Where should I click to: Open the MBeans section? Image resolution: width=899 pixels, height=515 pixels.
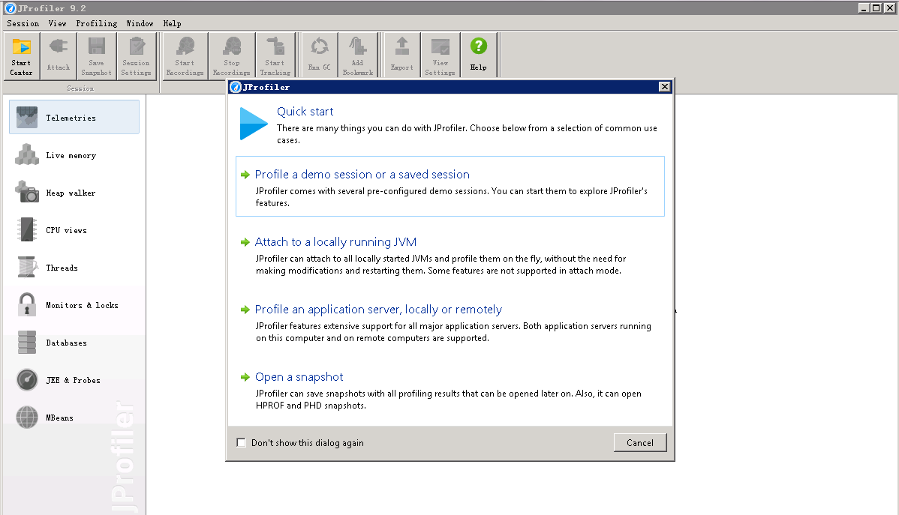[74, 418]
